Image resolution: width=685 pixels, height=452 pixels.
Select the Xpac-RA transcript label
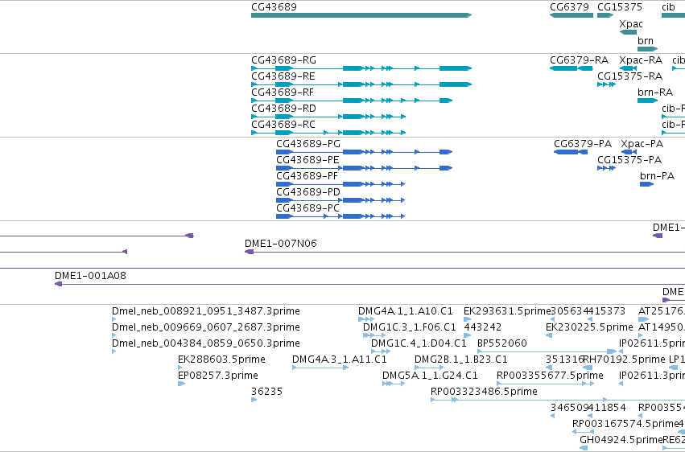(641, 60)
